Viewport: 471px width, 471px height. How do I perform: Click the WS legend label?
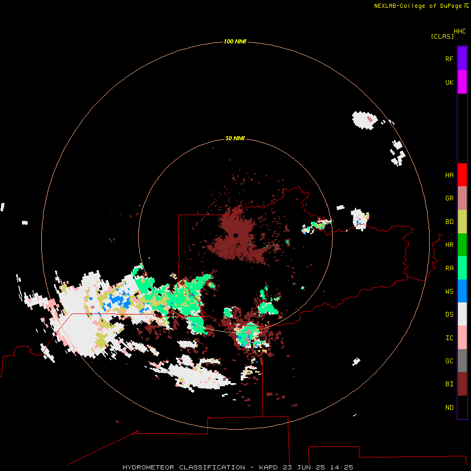point(449,291)
